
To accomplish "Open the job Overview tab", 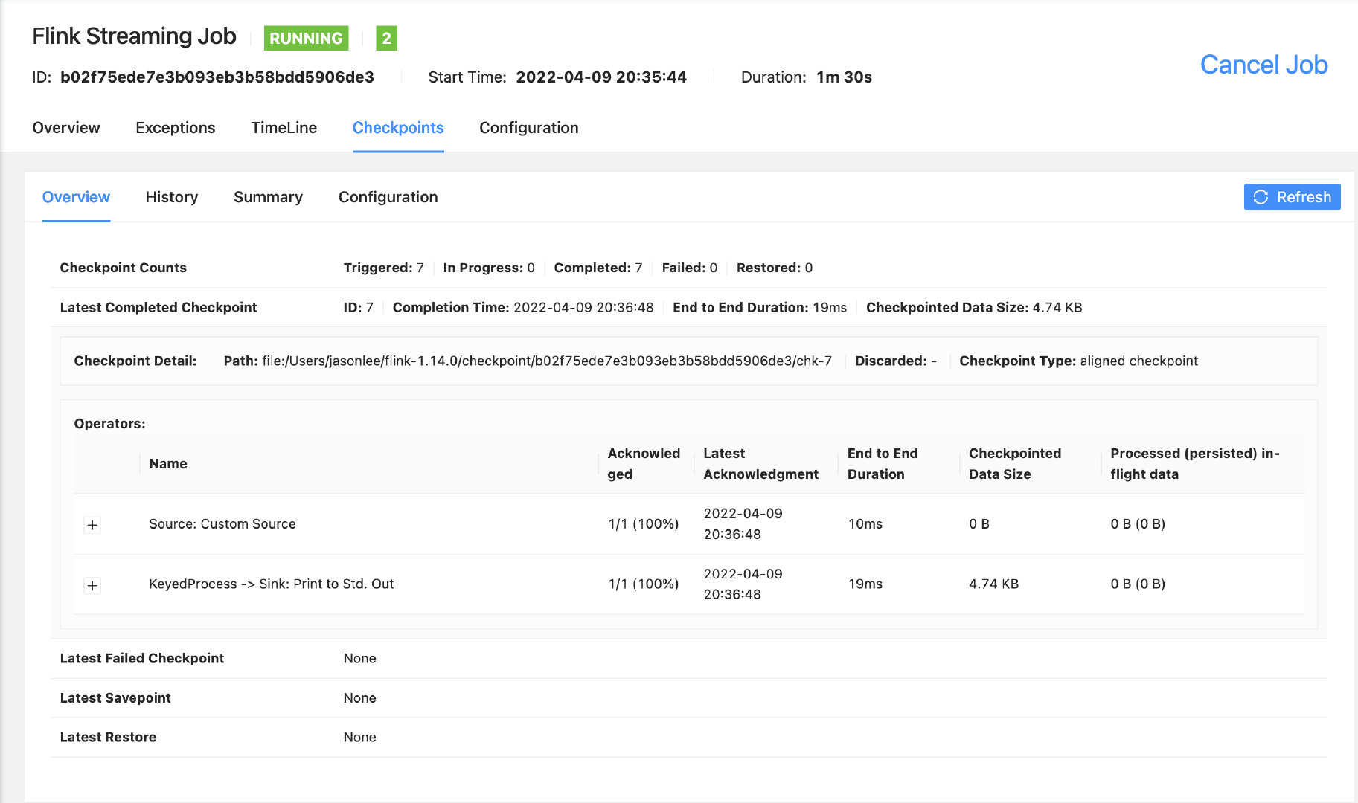I will click(66, 128).
